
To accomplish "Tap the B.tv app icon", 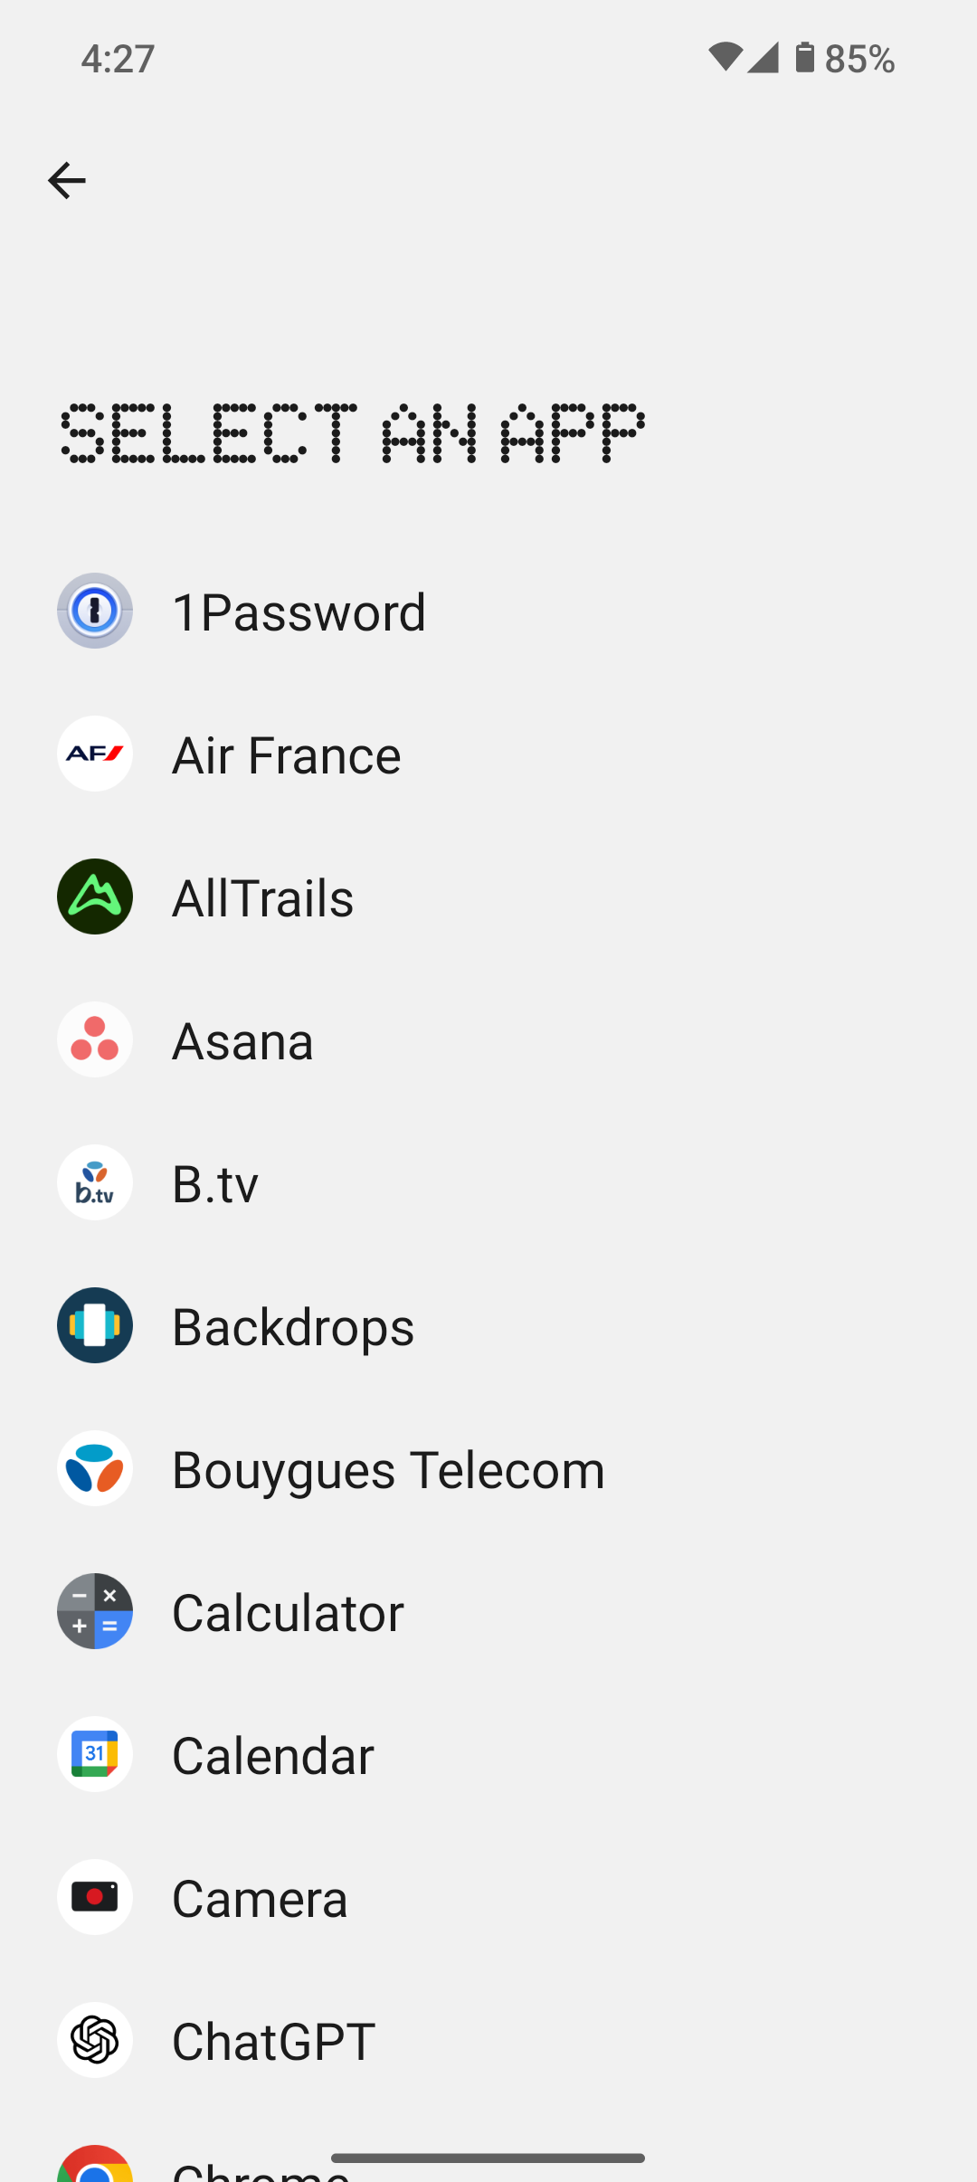I will 95,1182.
